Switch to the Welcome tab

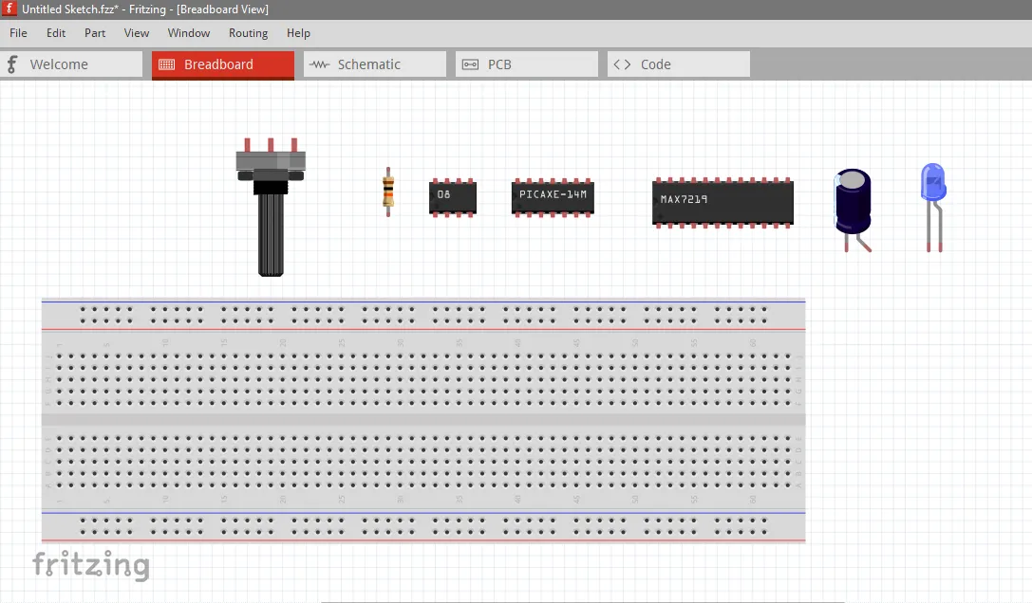(71, 64)
